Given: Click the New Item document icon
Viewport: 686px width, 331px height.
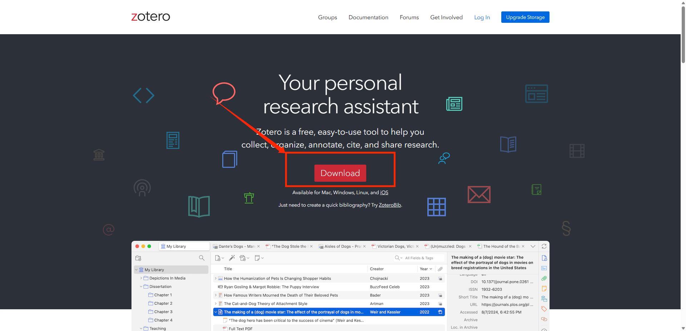Looking at the screenshot, I should click(218, 258).
